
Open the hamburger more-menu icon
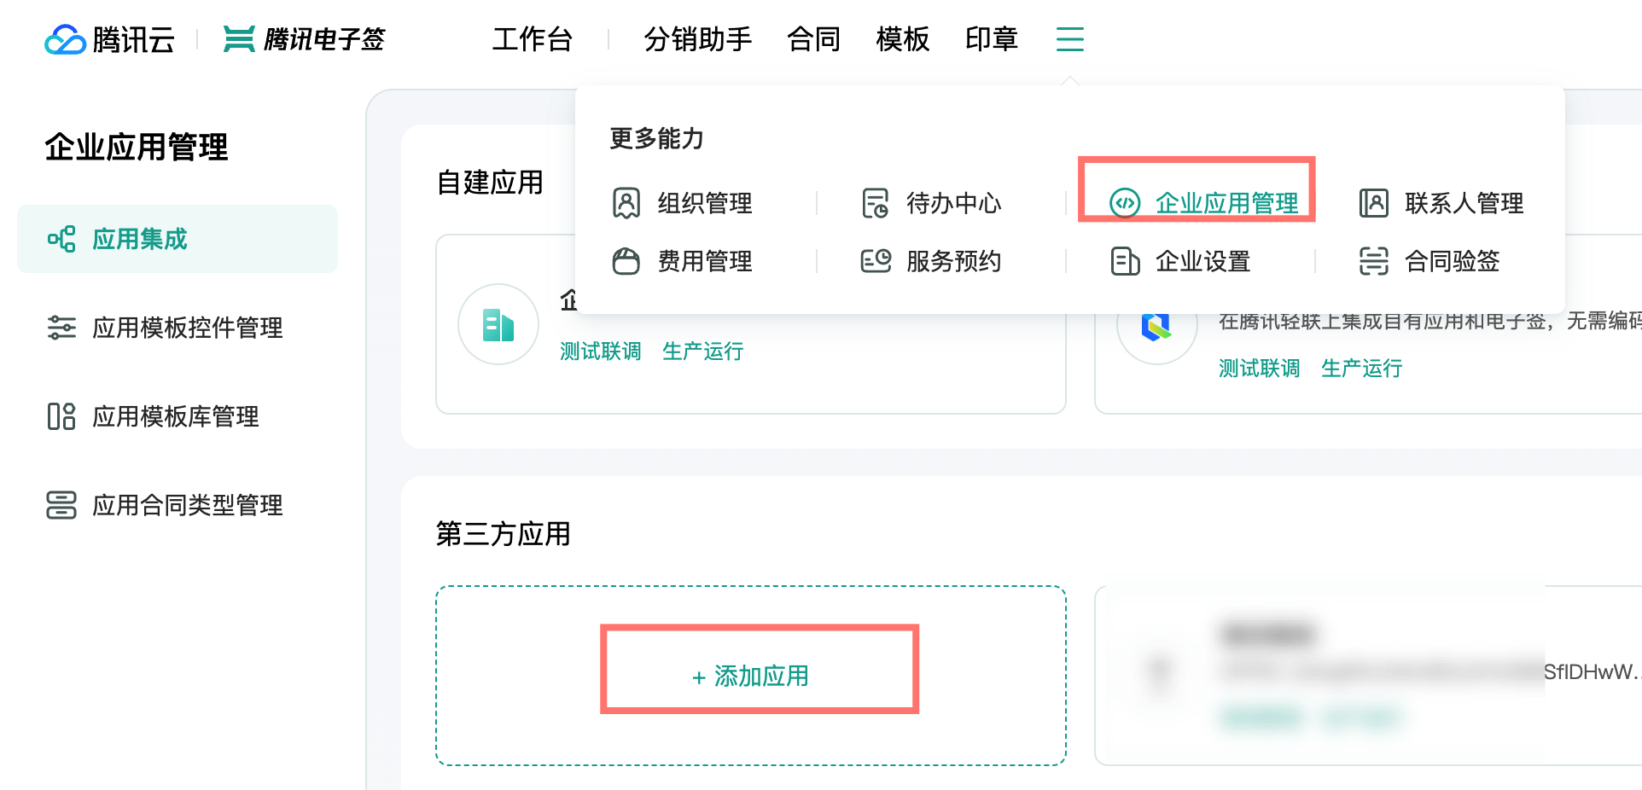click(1069, 39)
